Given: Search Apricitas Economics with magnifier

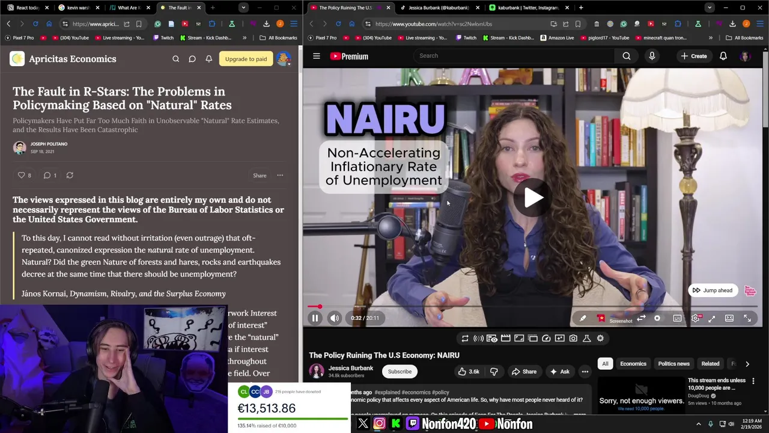Looking at the screenshot, I should coord(175,59).
